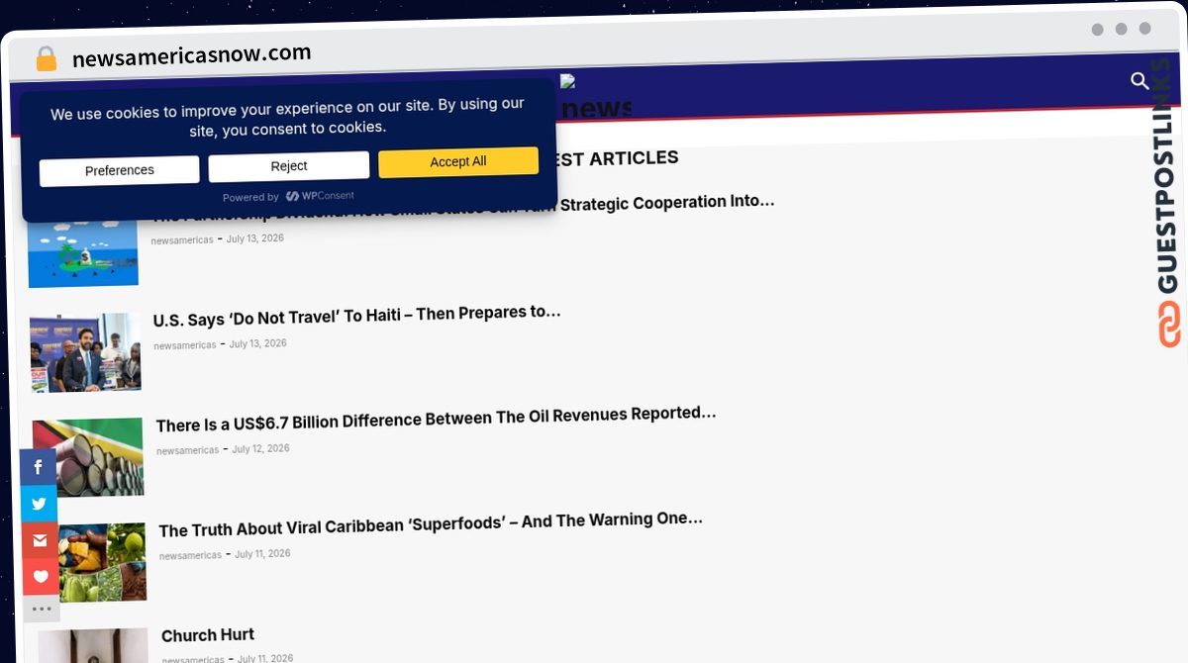The image size is (1188, 663).
Task: Click newsamericas author on oil revenues article
Action: click(x=188, y=450)
